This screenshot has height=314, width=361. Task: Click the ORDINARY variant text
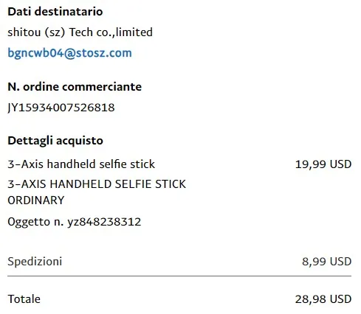point(36,200)
